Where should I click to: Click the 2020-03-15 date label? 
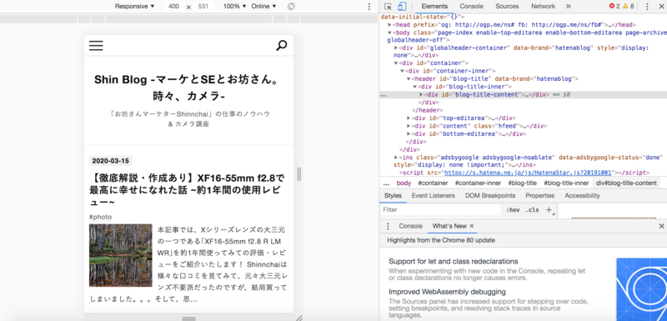pyautogui.click(x=110, y=161)
